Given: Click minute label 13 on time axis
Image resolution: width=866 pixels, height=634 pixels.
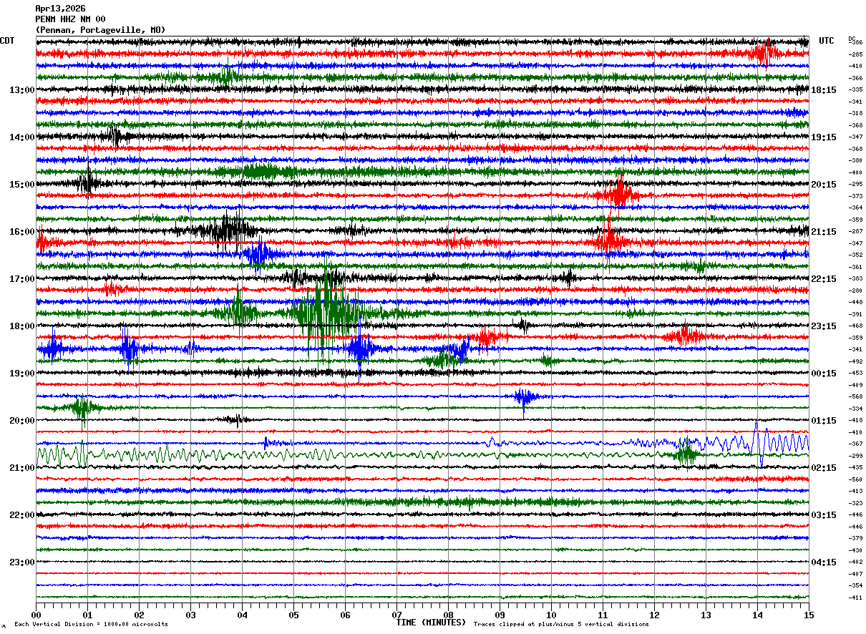Looking at the screenshot, I should pos(706,615).
